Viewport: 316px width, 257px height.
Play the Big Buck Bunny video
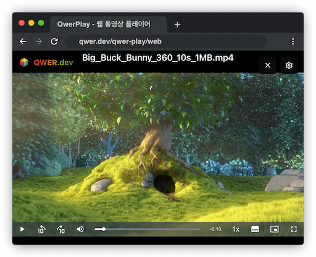22,229
